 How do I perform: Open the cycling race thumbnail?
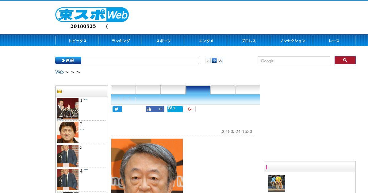coord(277,183)
